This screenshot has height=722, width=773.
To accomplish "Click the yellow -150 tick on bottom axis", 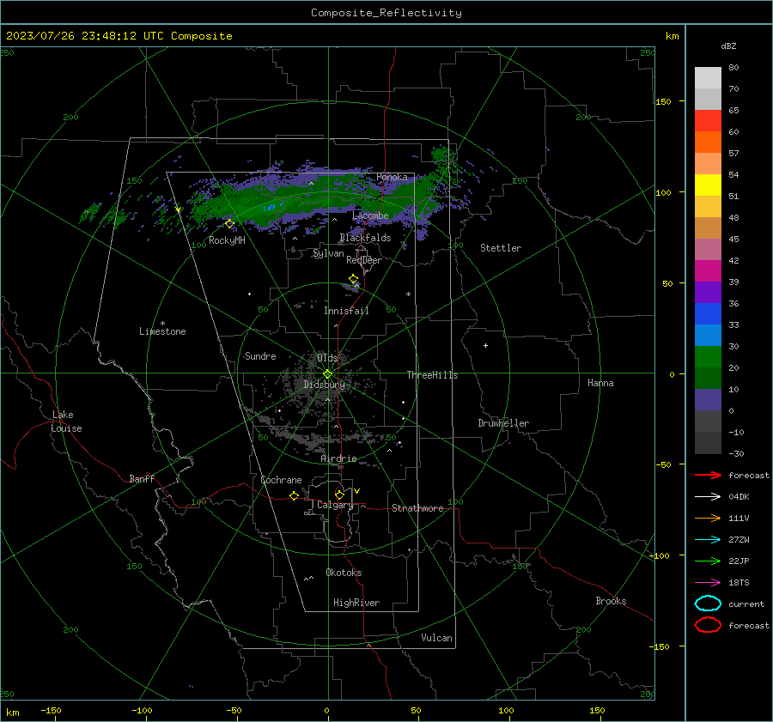I will (x=51, y=711).
